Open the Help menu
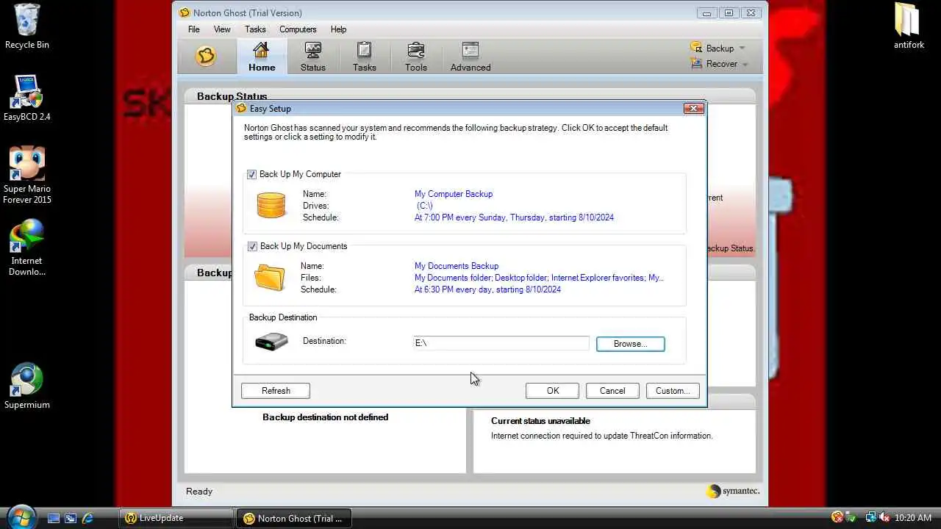 point(338,29)
